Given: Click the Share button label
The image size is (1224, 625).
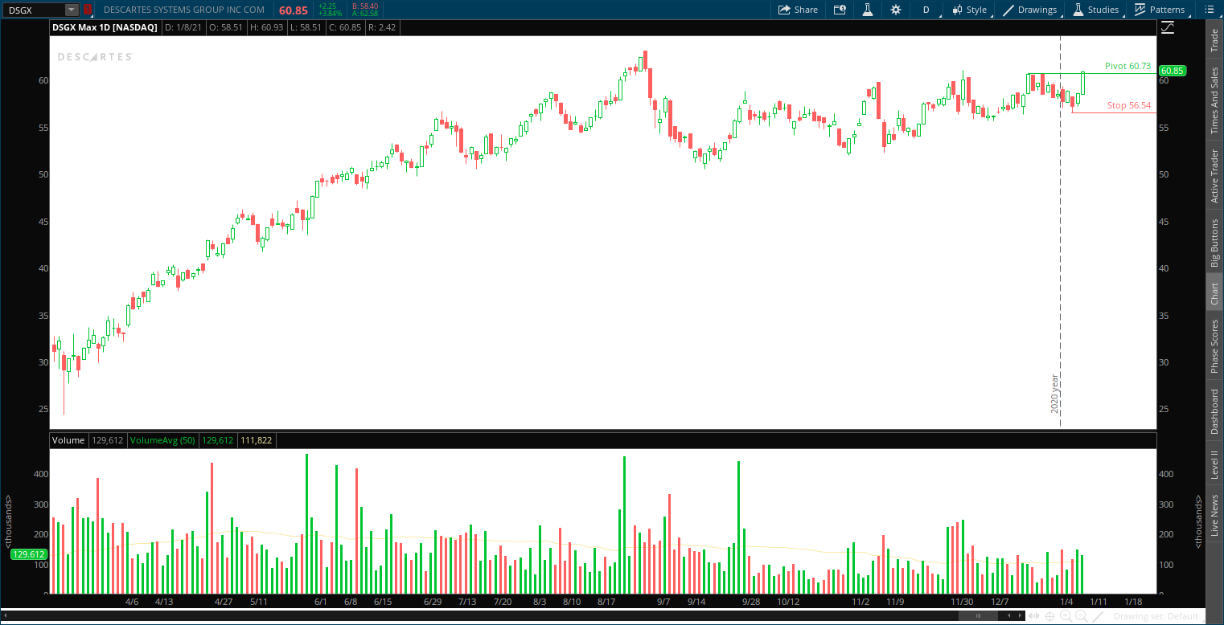Looking at the screenshot, I should point(806,10).
